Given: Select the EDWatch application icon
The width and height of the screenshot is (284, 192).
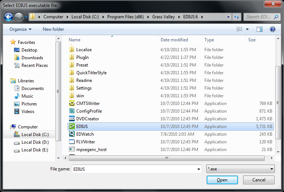Looking at the screenshot, I should (x=72, y=134).
